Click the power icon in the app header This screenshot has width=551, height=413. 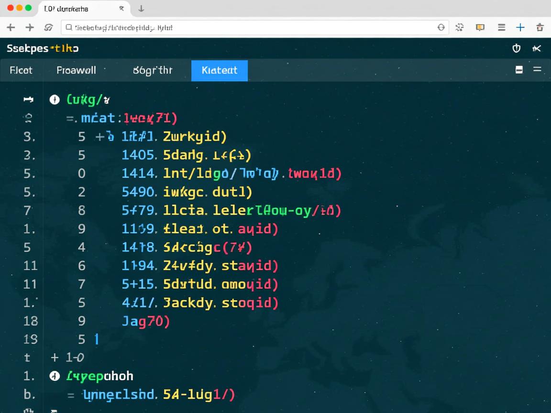[516, 48]
